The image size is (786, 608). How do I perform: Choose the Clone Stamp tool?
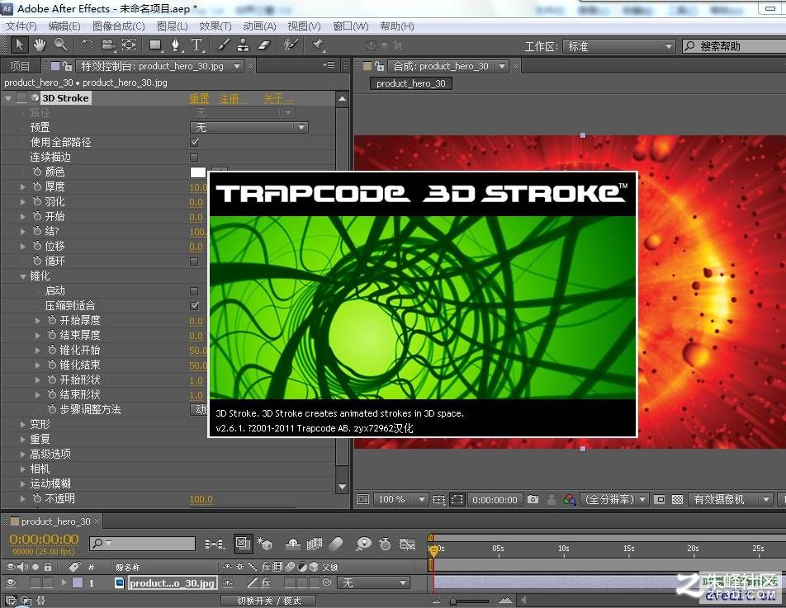point(243,45)
